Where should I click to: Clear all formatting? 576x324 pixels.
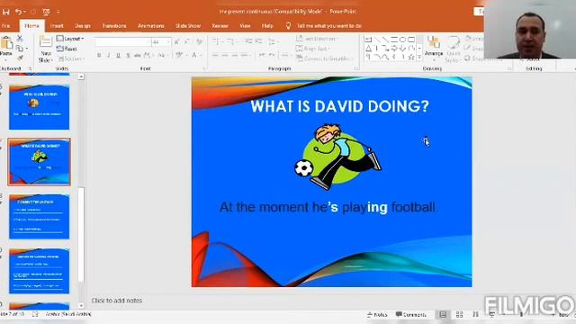point(200,42)
